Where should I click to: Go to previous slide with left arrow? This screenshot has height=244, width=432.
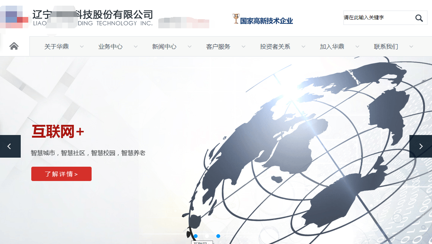pos(10,146)
